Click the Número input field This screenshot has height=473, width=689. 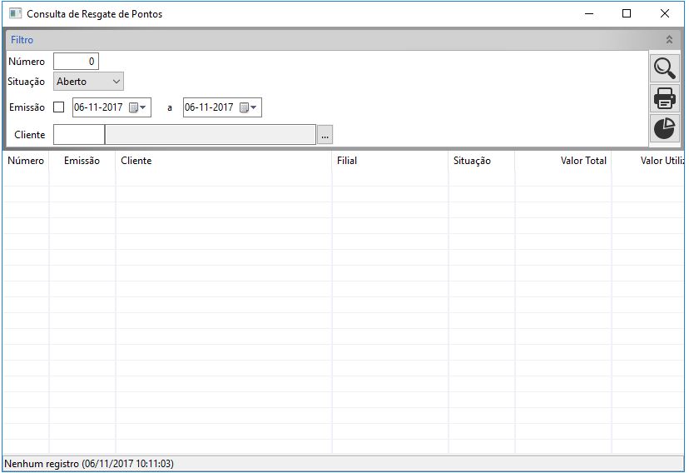(x=76, y=61)
